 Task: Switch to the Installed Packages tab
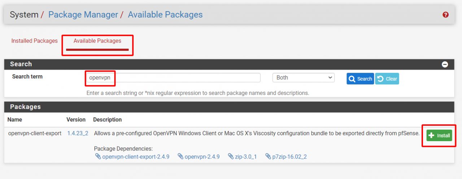point(34,41)
